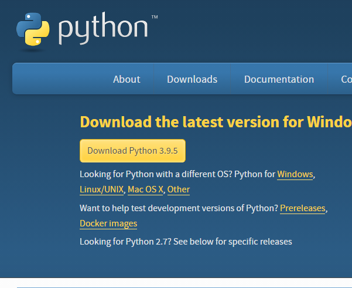Click the 'Looking for Python 2.7?' text

coord(186,242)
